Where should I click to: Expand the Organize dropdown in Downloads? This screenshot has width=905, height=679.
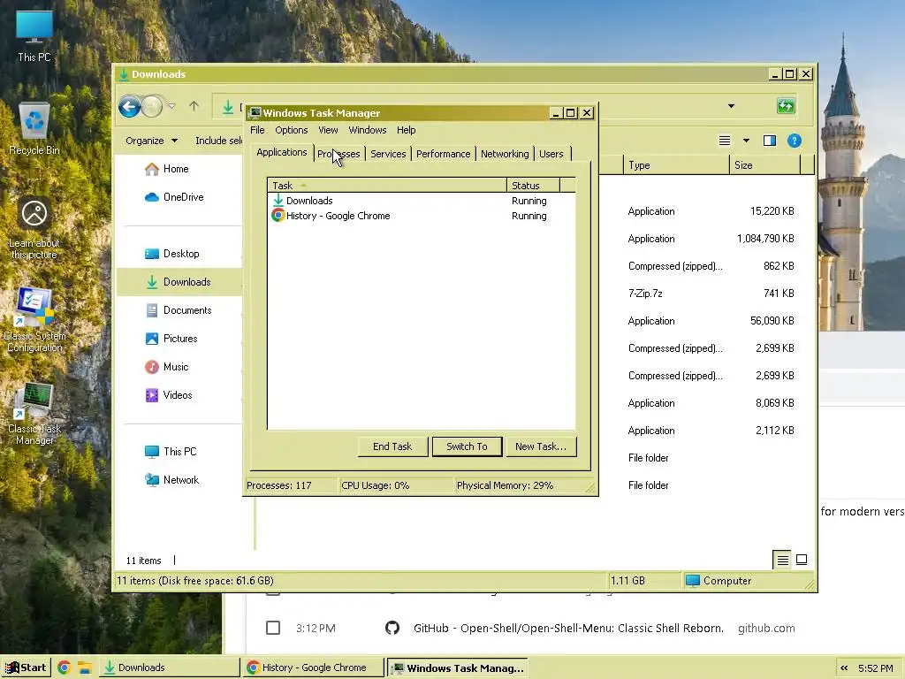pyautogui.click(x=152, y=141)
